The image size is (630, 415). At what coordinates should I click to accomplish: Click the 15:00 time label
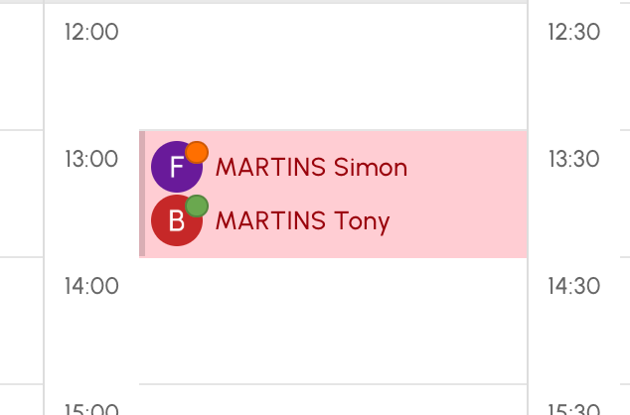coord(91,409)
